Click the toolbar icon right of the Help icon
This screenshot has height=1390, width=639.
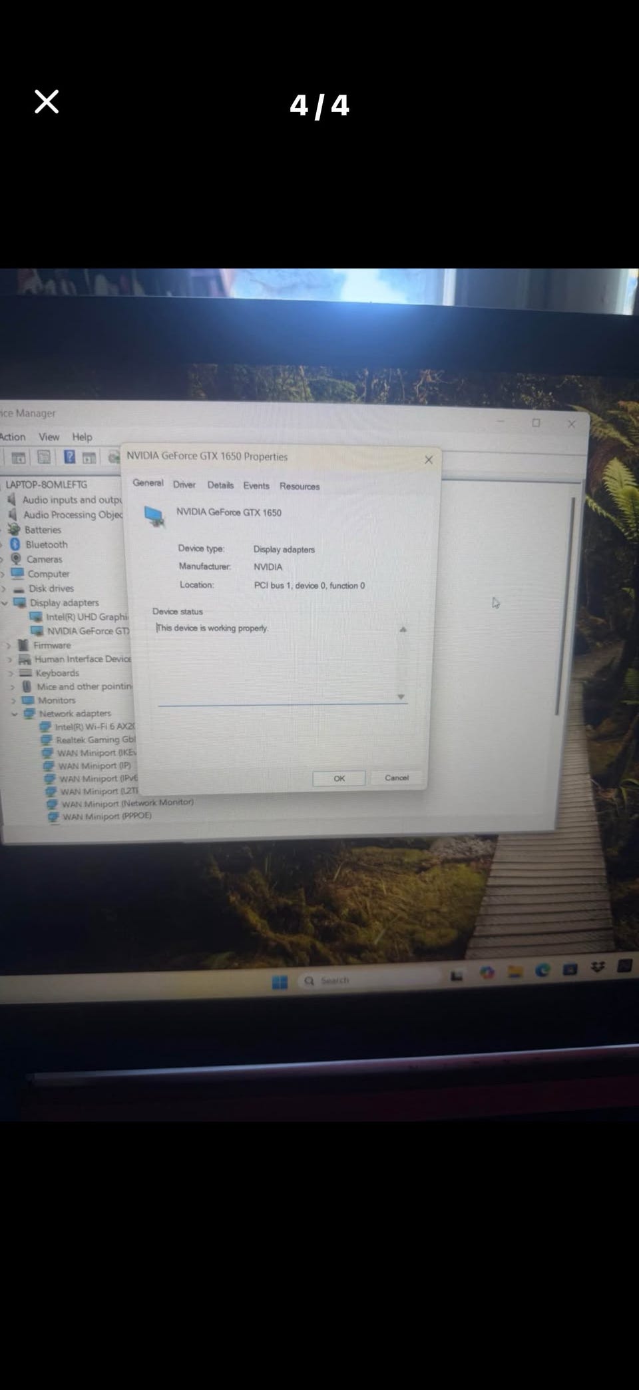(89, 457)
